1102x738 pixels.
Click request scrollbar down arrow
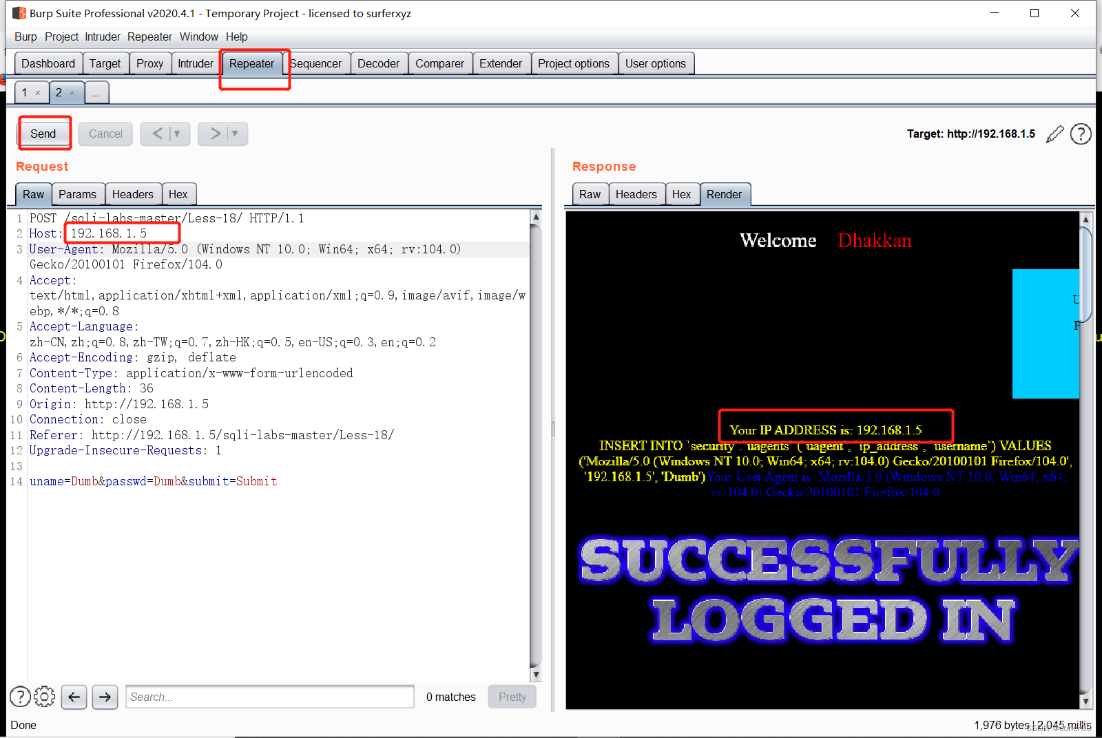click(x=536, y=675)
